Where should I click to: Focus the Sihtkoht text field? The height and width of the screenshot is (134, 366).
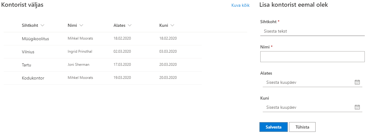pos(312,31)
